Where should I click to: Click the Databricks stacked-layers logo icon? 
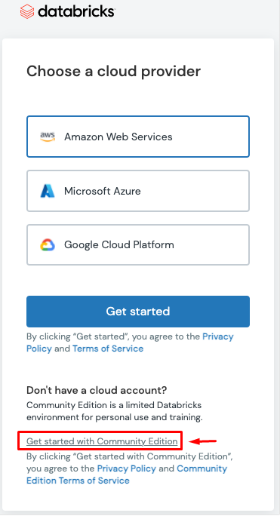pos(27,11)
